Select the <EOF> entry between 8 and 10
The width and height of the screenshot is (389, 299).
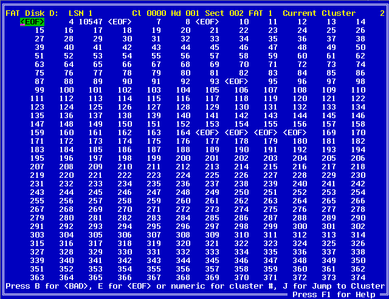pyautogui.click(x=207, y=21)
